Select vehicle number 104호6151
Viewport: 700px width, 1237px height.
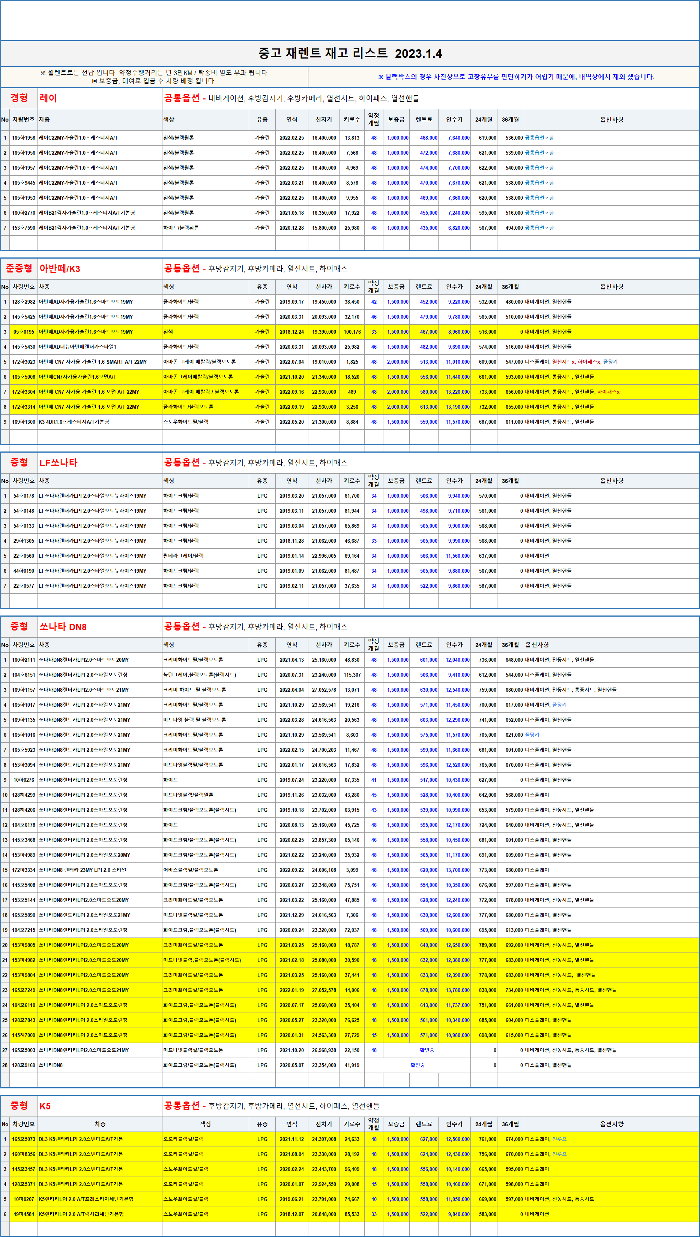[x=24, y=675]
